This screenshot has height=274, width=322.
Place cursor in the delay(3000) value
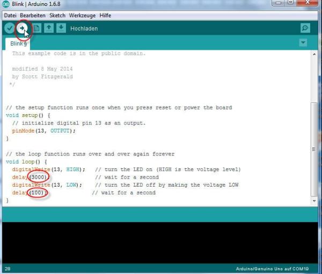pos(39,177)
